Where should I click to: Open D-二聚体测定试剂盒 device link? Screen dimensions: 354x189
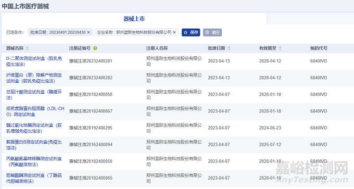click(x=34, y=61)
